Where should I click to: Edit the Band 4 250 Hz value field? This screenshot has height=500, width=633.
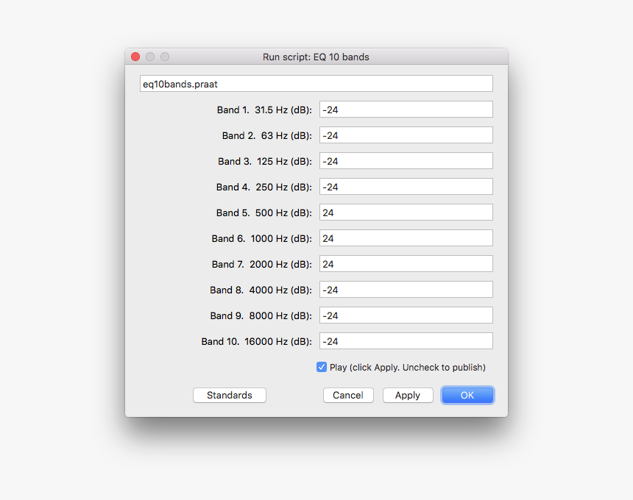pyautogui.click(x=406, y=187)
